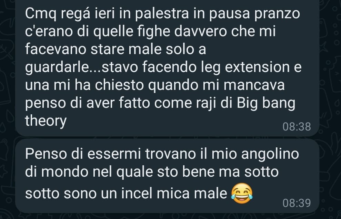
Task: Select the message starting with 'Cmq regá ieri'
Action: 167,67
